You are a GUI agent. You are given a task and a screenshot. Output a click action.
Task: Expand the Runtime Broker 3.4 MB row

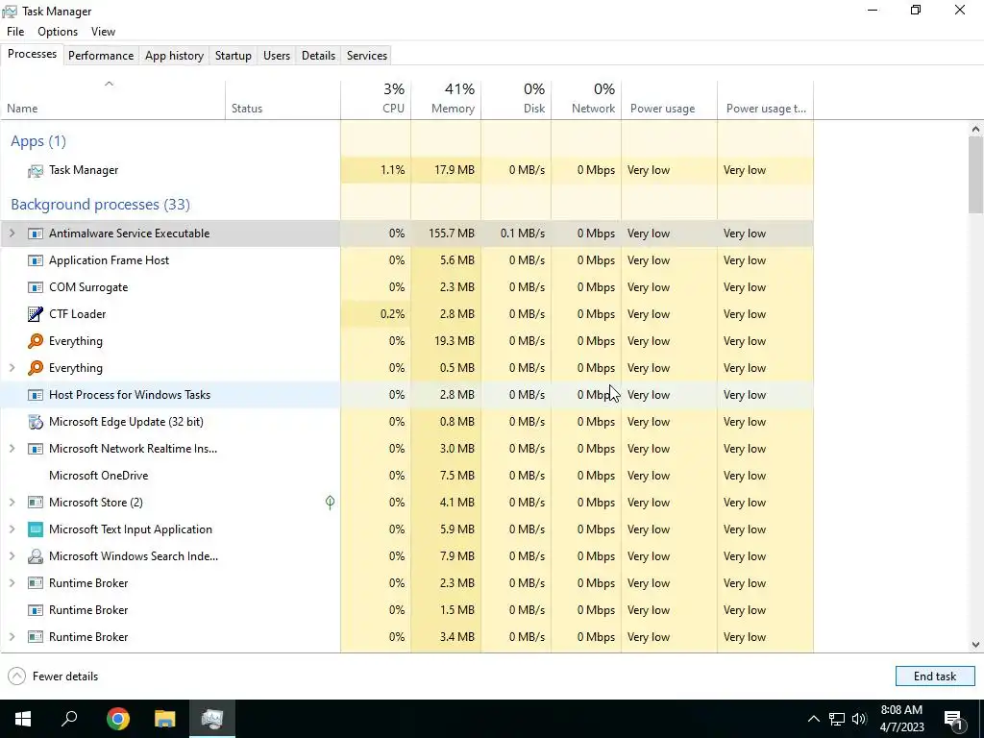(12, 637)
